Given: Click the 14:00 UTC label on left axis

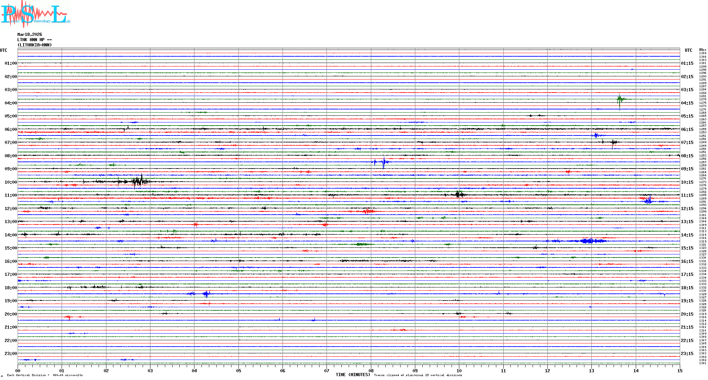Looking at the screenshot, I should pyautogui.click(x=11, y=235).
